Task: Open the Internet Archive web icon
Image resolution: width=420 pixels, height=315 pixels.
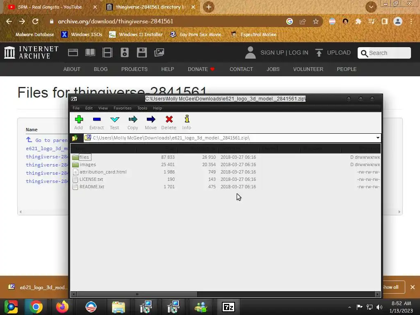Action: pos(73,52)
